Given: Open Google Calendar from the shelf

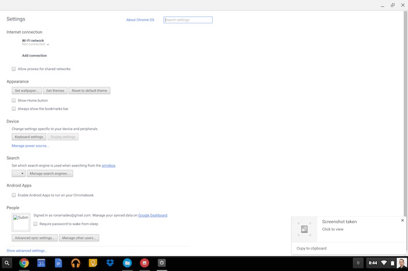Looking at the screenshot, I should 41,263.
